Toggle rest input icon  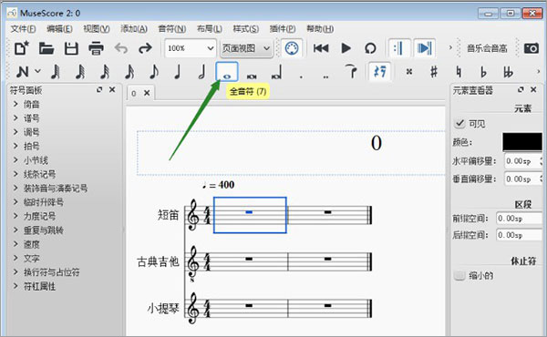pyautogui.click(x=379, y=72)
